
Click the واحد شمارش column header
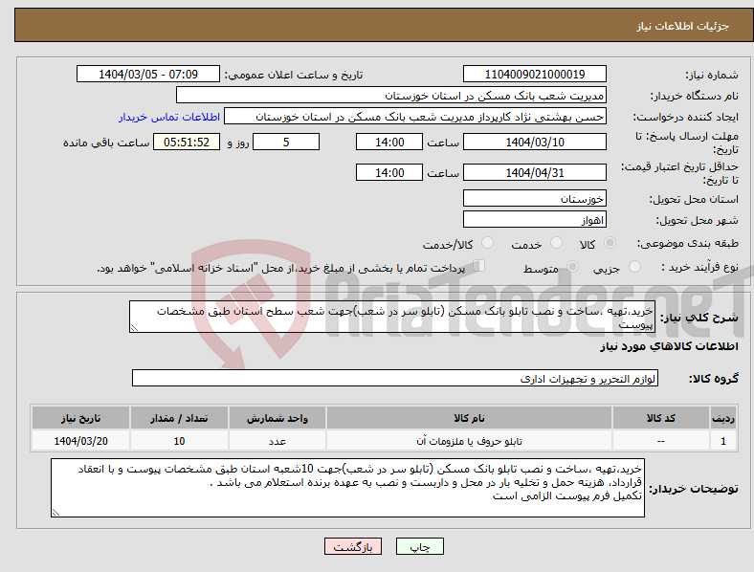tap(277, 418)
